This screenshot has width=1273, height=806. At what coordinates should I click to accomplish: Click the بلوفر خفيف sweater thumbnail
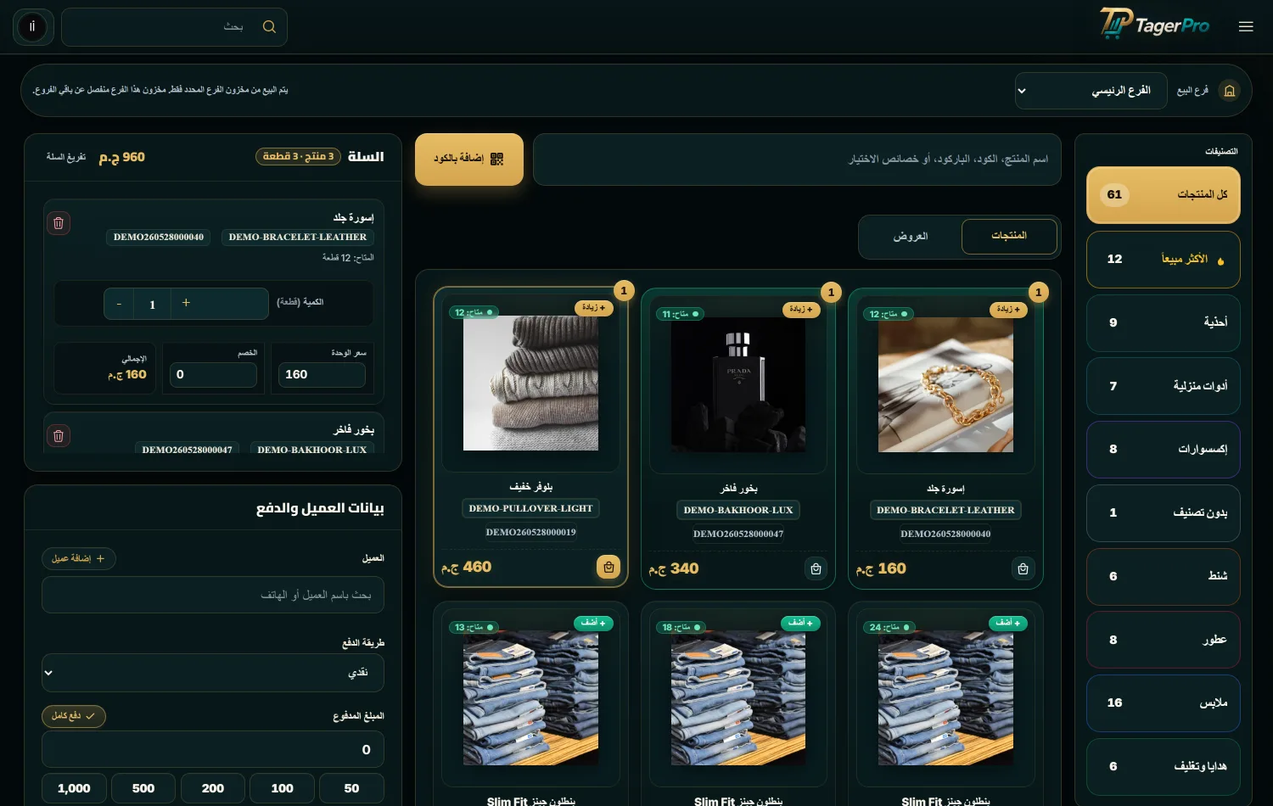pyautogui.click(x=530, y=383)
